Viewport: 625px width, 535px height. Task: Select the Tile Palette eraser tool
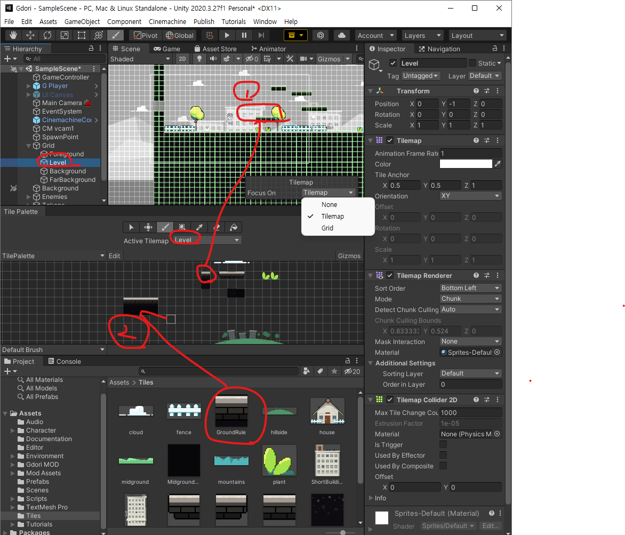point(217,227)
